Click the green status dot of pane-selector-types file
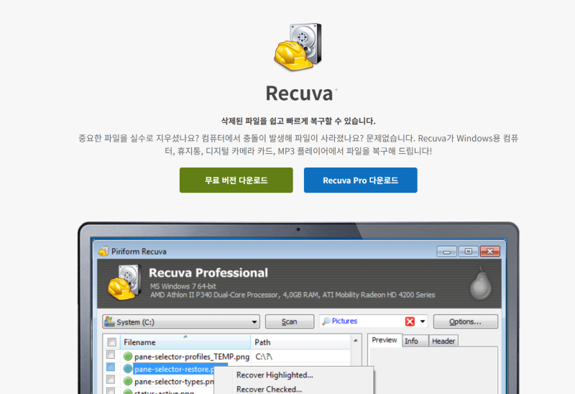The height and width of the screenshot is (394, 575). [x=128, y=381]
